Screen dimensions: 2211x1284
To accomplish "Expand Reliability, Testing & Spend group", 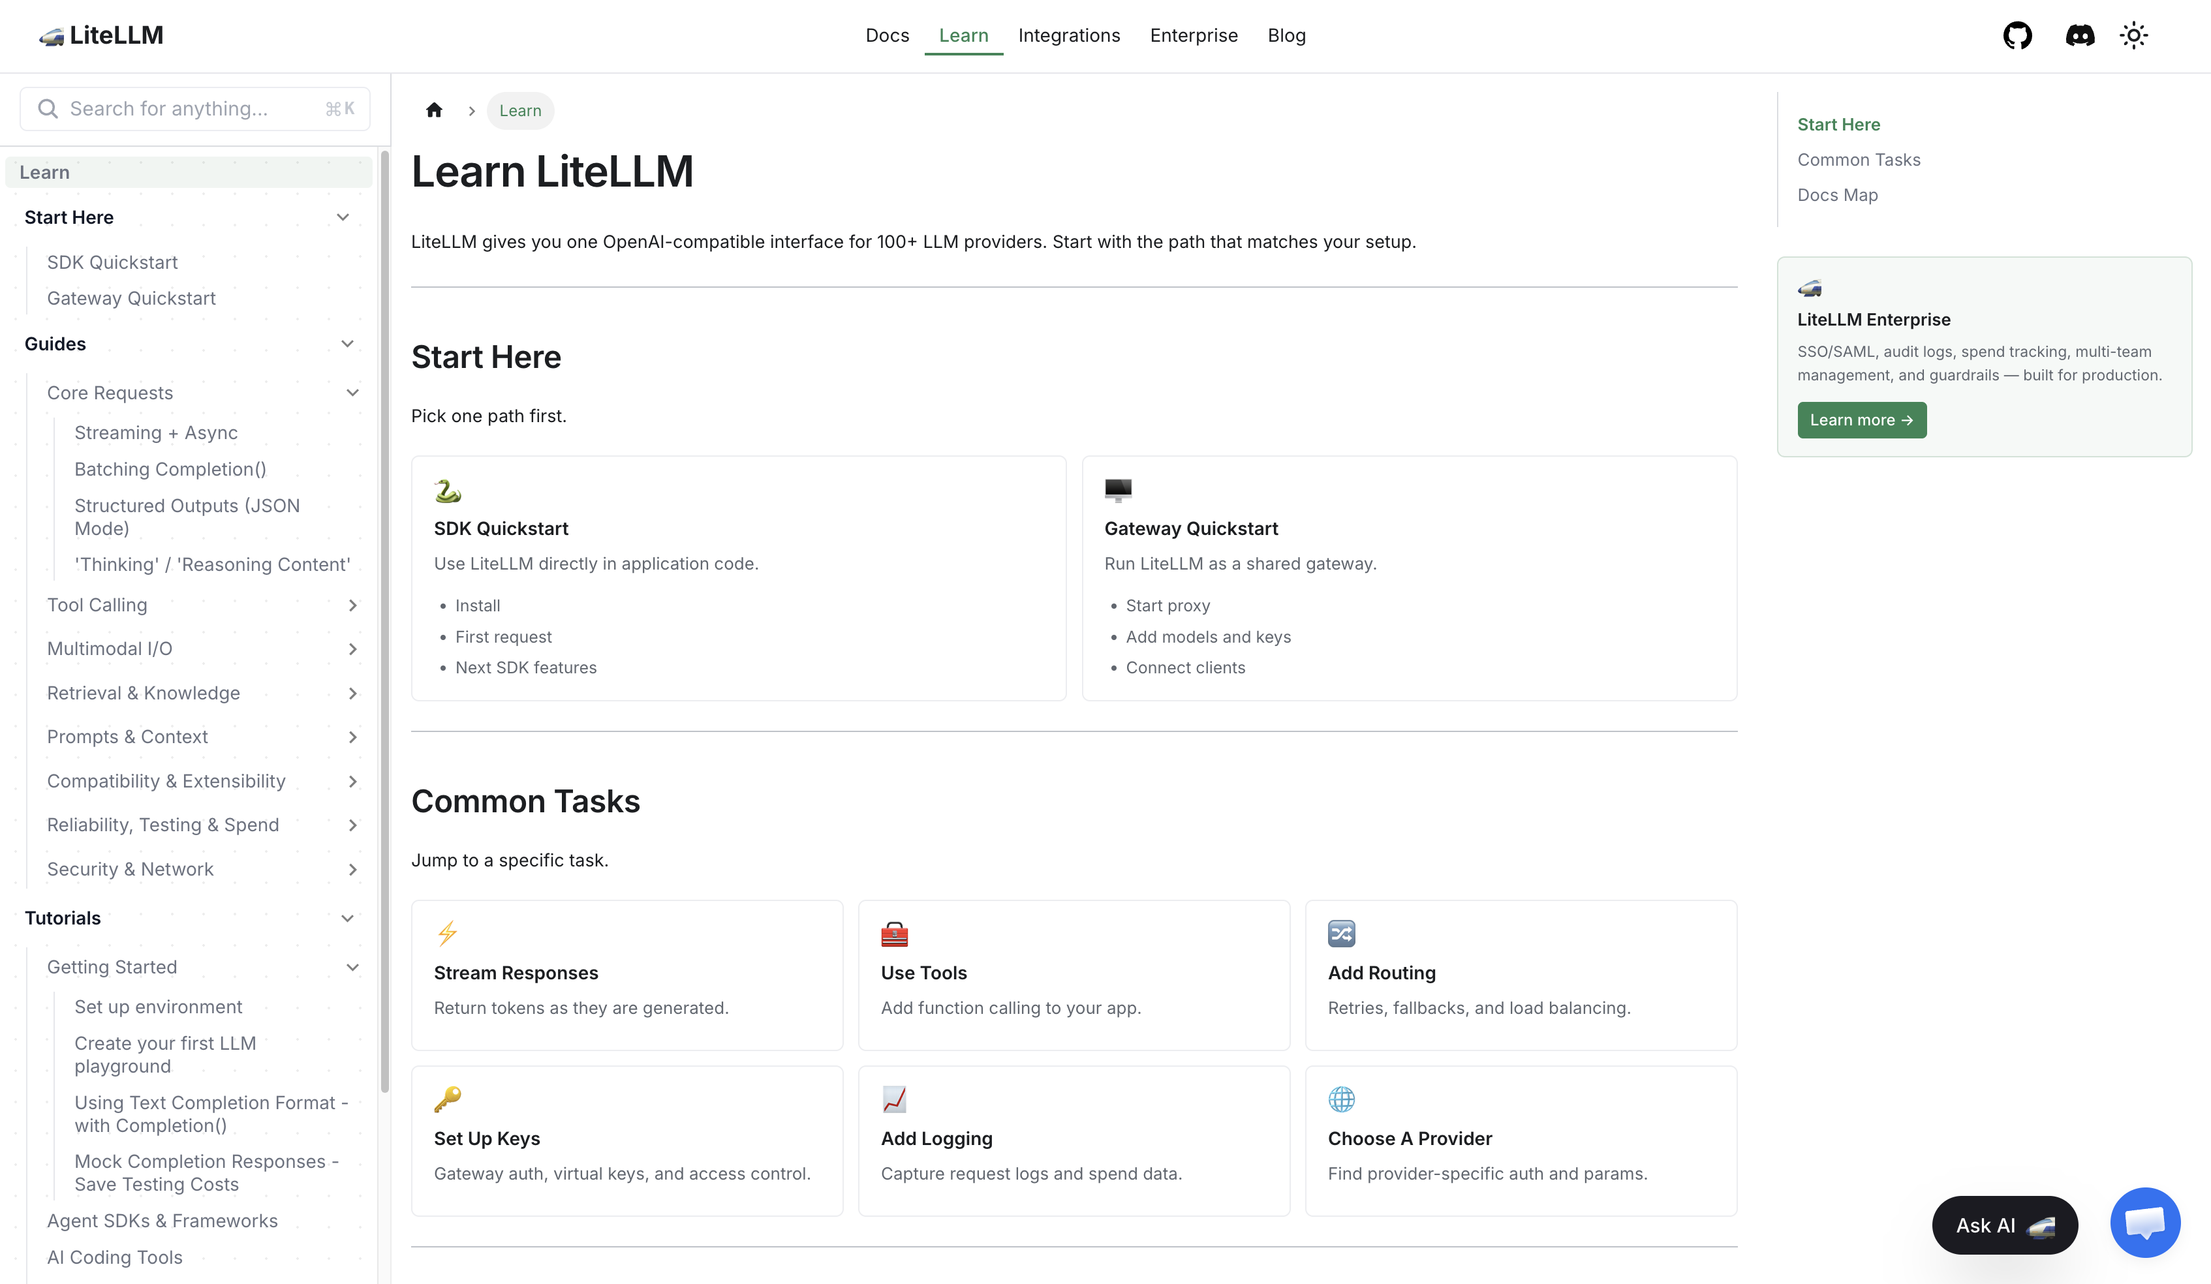I will pos(352,825).
